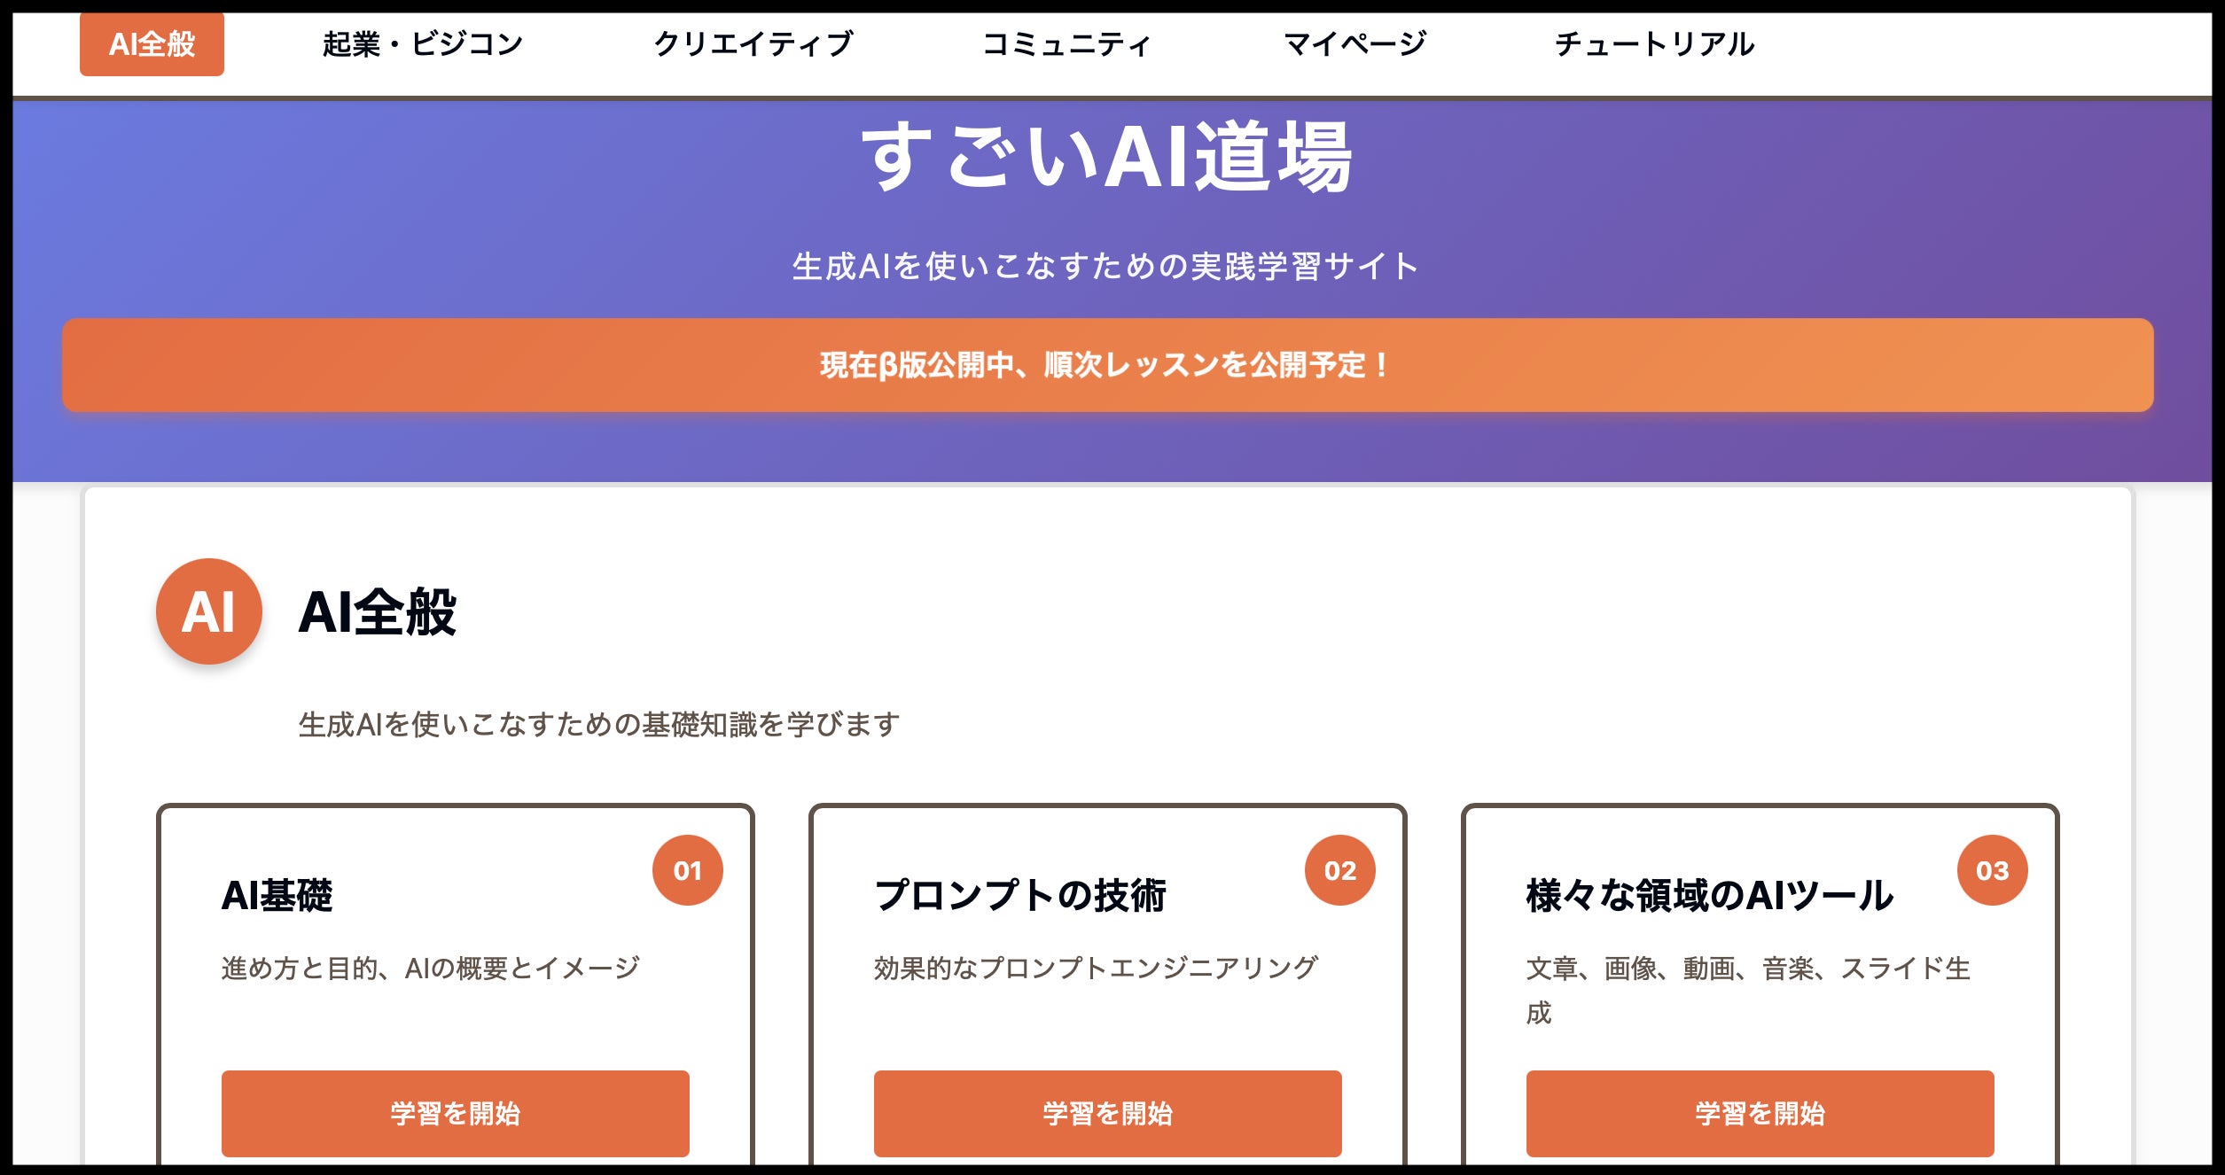Open the 起業・ビジコン tab
Image resolution: width=2225 pixels, height=1175 pixels.
click(423, 44)
